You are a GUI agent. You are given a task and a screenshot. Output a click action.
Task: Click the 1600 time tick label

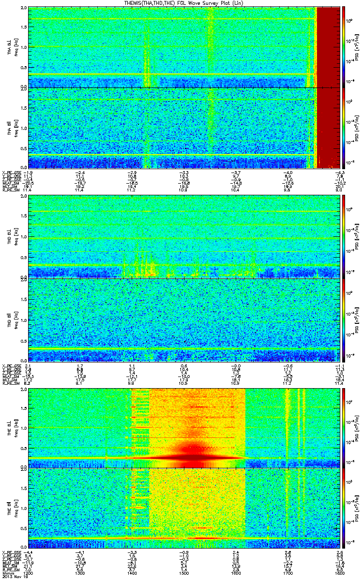click(x=235, y=572)
